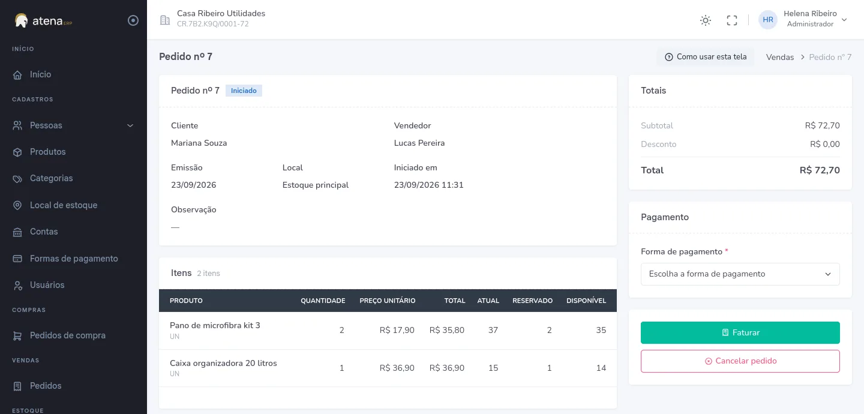The width and height of the screenshot is (864, 414).
Task: Click seller name Lucas Pereira
Action: [x=419, y=143]
